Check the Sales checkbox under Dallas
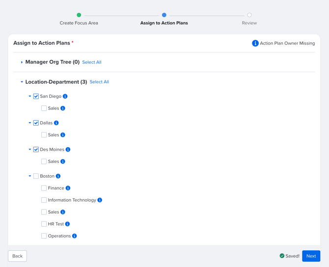The image size is (329, 267). pyautogui.click(x=44, y=135)
